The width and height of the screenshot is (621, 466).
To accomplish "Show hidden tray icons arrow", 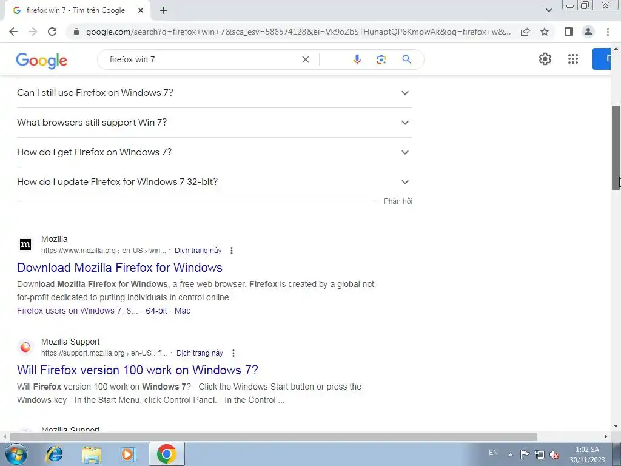I will [511, 454].
